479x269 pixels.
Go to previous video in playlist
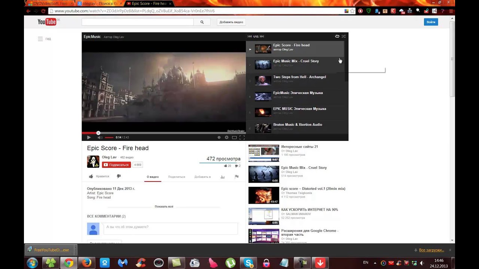tap(250, 36)
